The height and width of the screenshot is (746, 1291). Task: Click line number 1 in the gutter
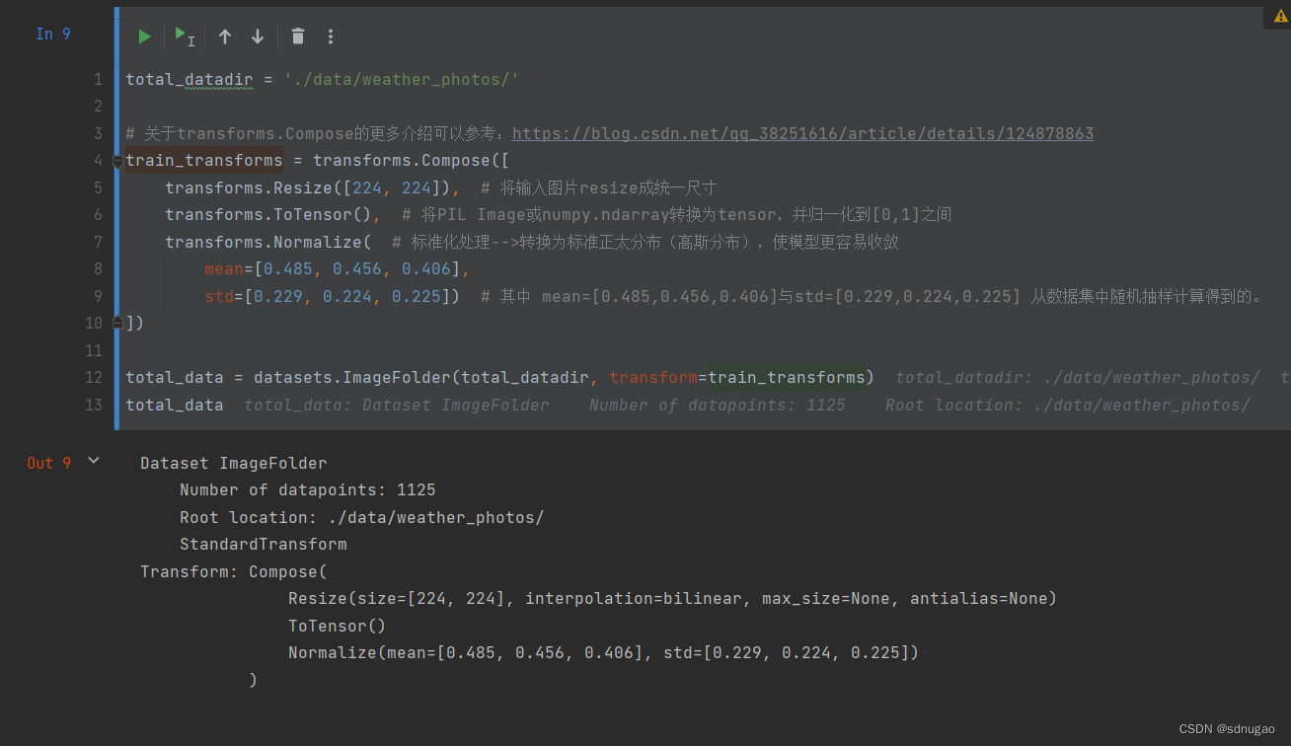click(98, 79)
